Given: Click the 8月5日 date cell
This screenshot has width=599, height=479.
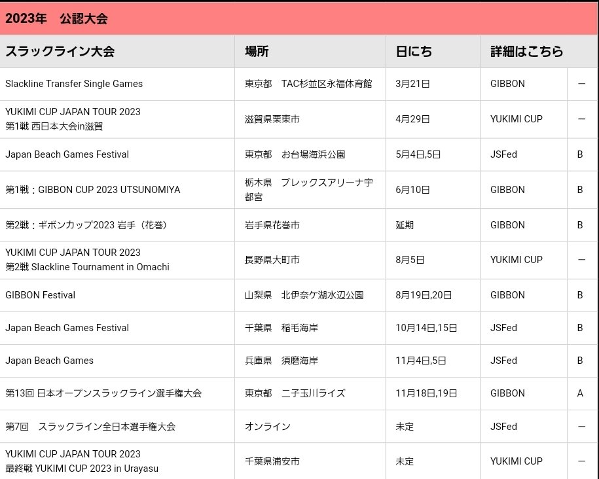Looking at the screenshot, I should pos(410,260).
